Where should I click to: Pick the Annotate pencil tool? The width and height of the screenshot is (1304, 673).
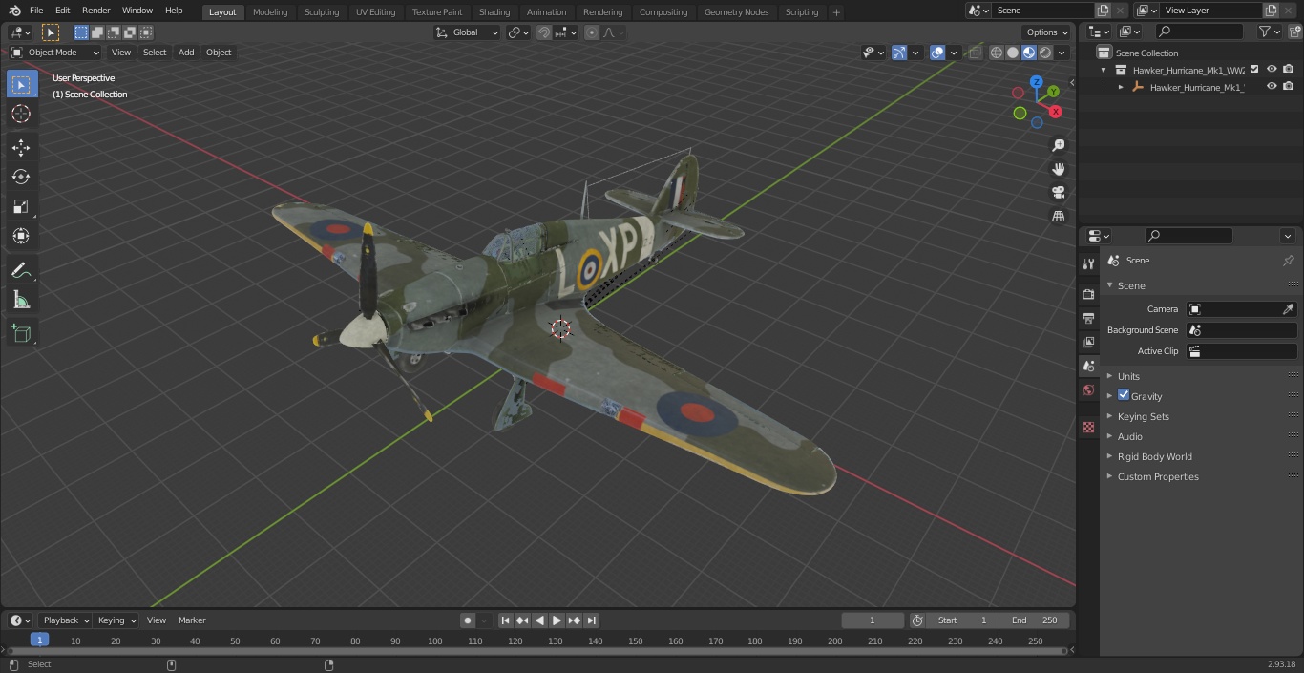(21, 270)
